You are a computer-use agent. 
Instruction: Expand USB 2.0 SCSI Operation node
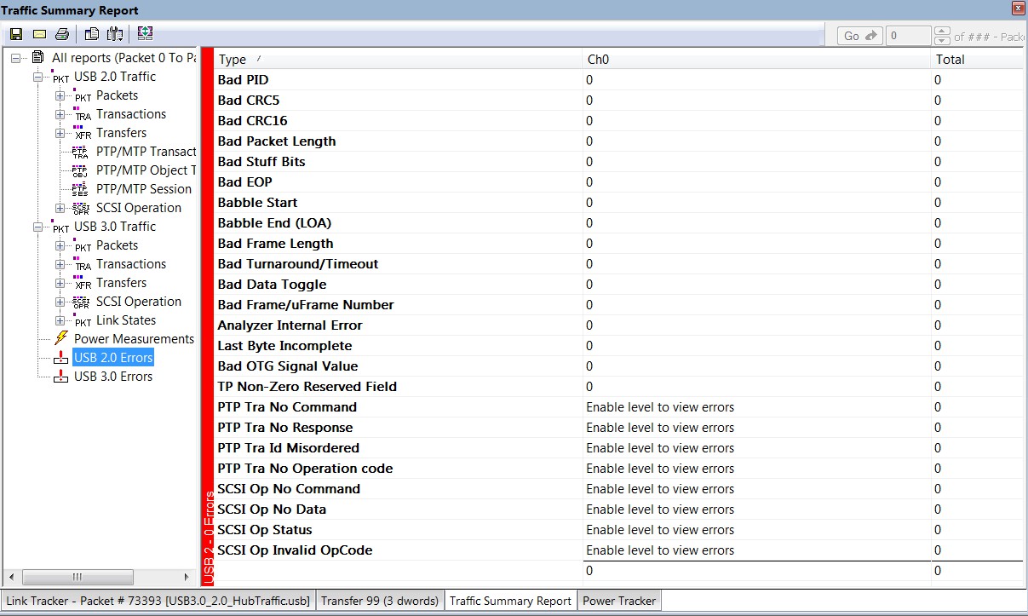[60, 208]
